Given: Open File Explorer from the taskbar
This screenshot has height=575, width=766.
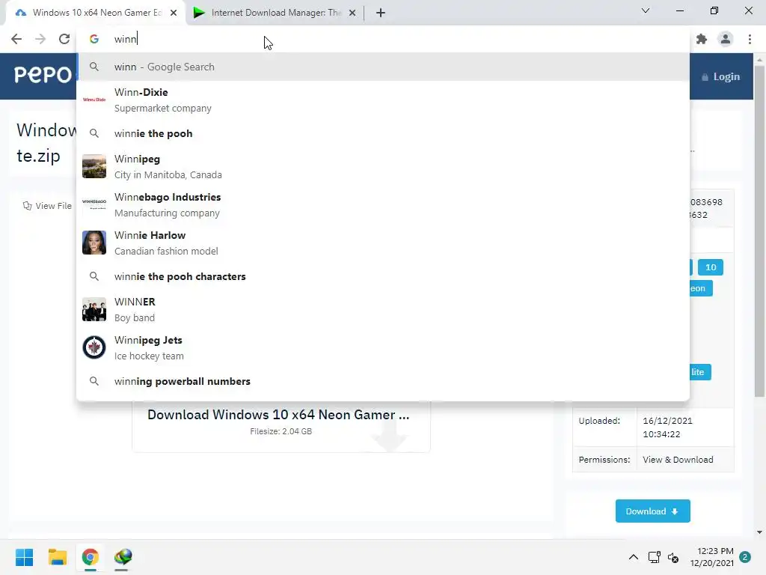Looking at the screenshot, I should (x=57, y=557).
